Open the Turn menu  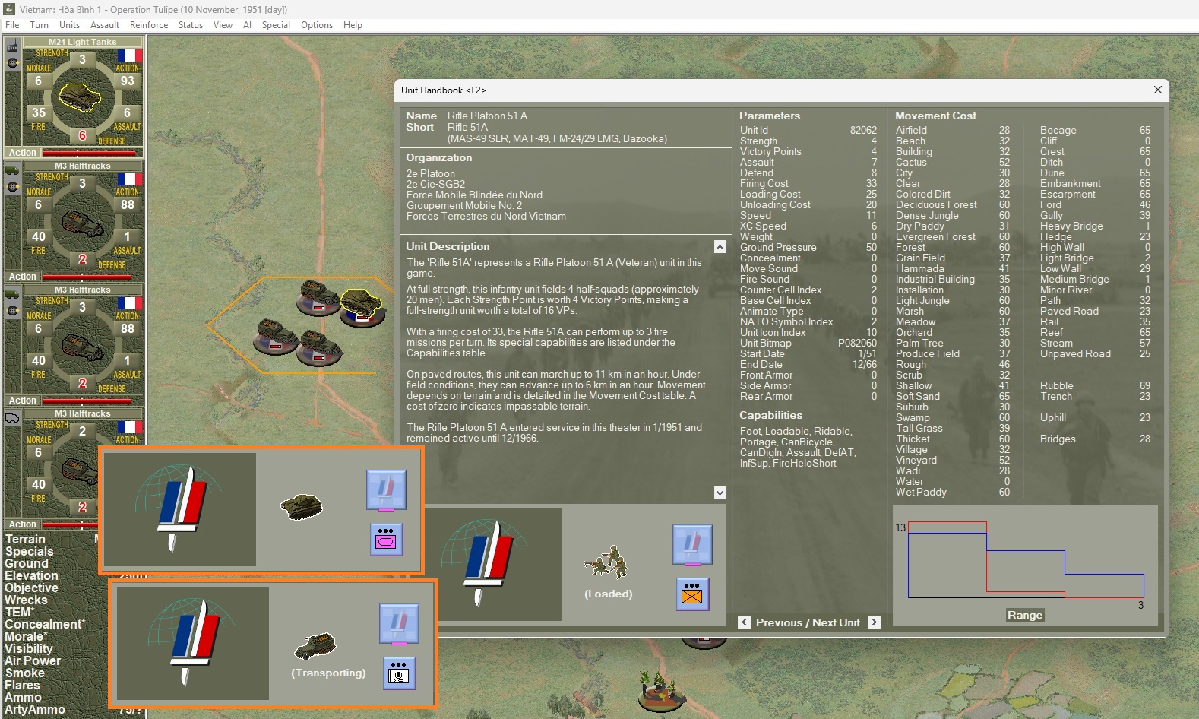(39, 25)
